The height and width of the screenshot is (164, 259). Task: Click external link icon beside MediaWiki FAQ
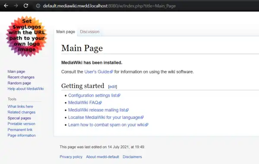pos(100,103)
